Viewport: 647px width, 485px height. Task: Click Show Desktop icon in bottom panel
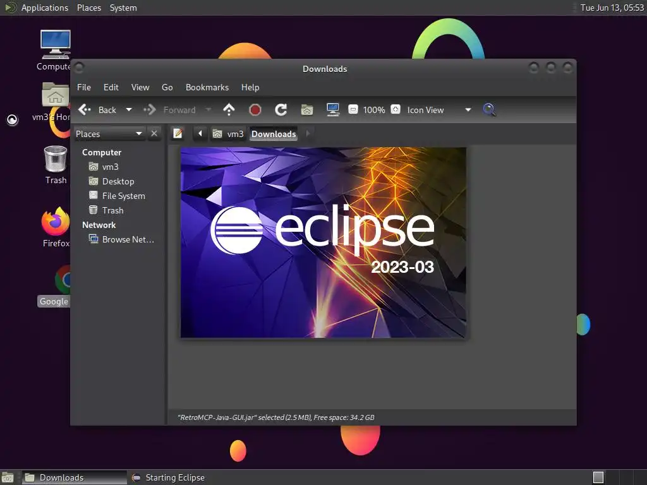pyautogui.click(x=8, y=477)
